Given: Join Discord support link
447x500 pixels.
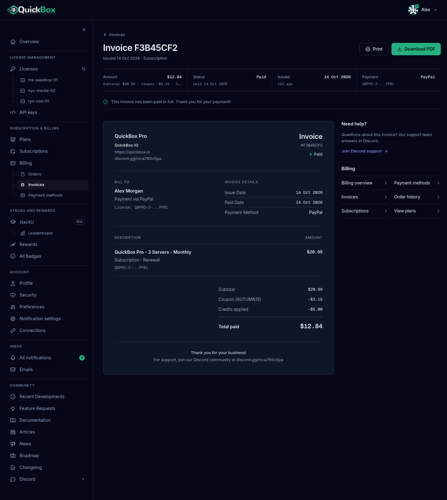Looking at the screenshot, I should pyautogui.click(x=364, y=151).
